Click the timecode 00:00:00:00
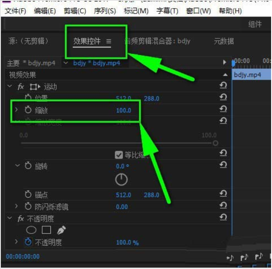272x269 pixels. (x=23, y=256)
